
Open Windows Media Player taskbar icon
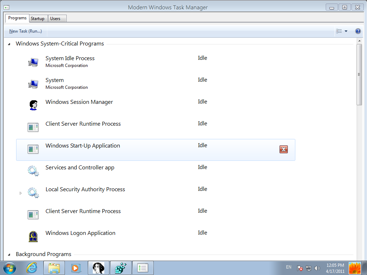[76, 268]
